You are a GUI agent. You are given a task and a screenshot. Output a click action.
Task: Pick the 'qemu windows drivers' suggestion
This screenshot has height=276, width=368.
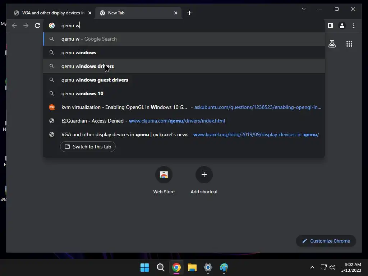click(184, 66)
